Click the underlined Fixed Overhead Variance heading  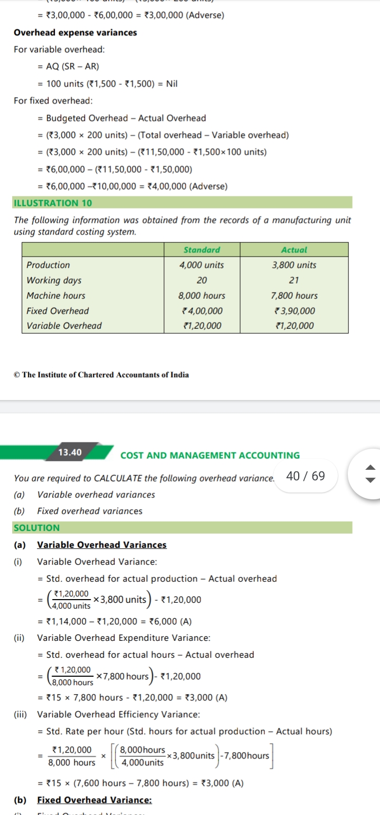(x=94, y=800)
